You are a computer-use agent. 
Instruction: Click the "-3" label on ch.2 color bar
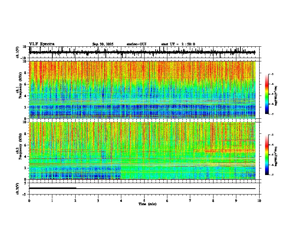(x=272, y=135)
